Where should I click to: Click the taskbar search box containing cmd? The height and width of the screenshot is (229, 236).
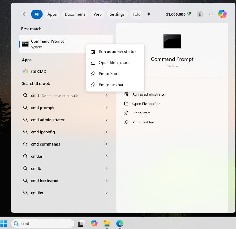tap(43, 223)
